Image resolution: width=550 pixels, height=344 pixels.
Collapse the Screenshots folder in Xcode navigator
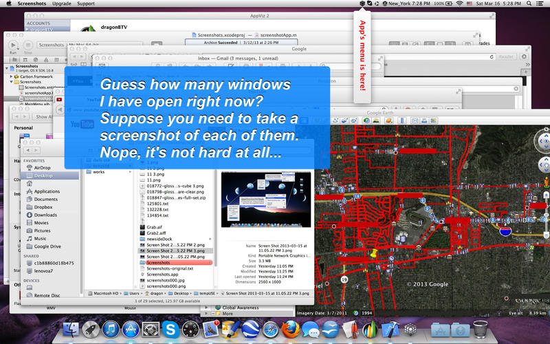11,82
